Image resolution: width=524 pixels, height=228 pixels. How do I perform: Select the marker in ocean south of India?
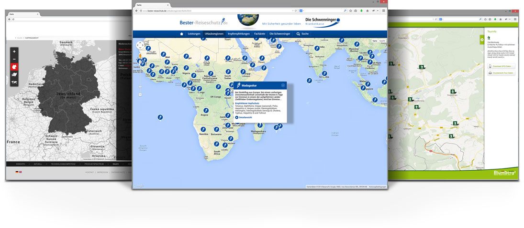tap(310, 81)
